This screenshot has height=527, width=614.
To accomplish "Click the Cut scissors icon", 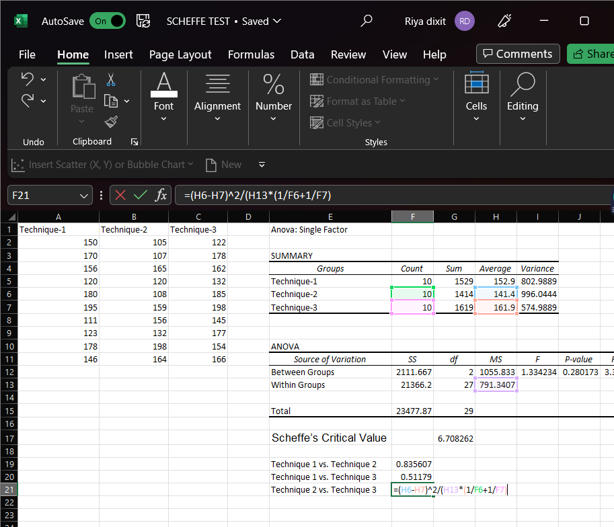I will [x=111, y=79].
